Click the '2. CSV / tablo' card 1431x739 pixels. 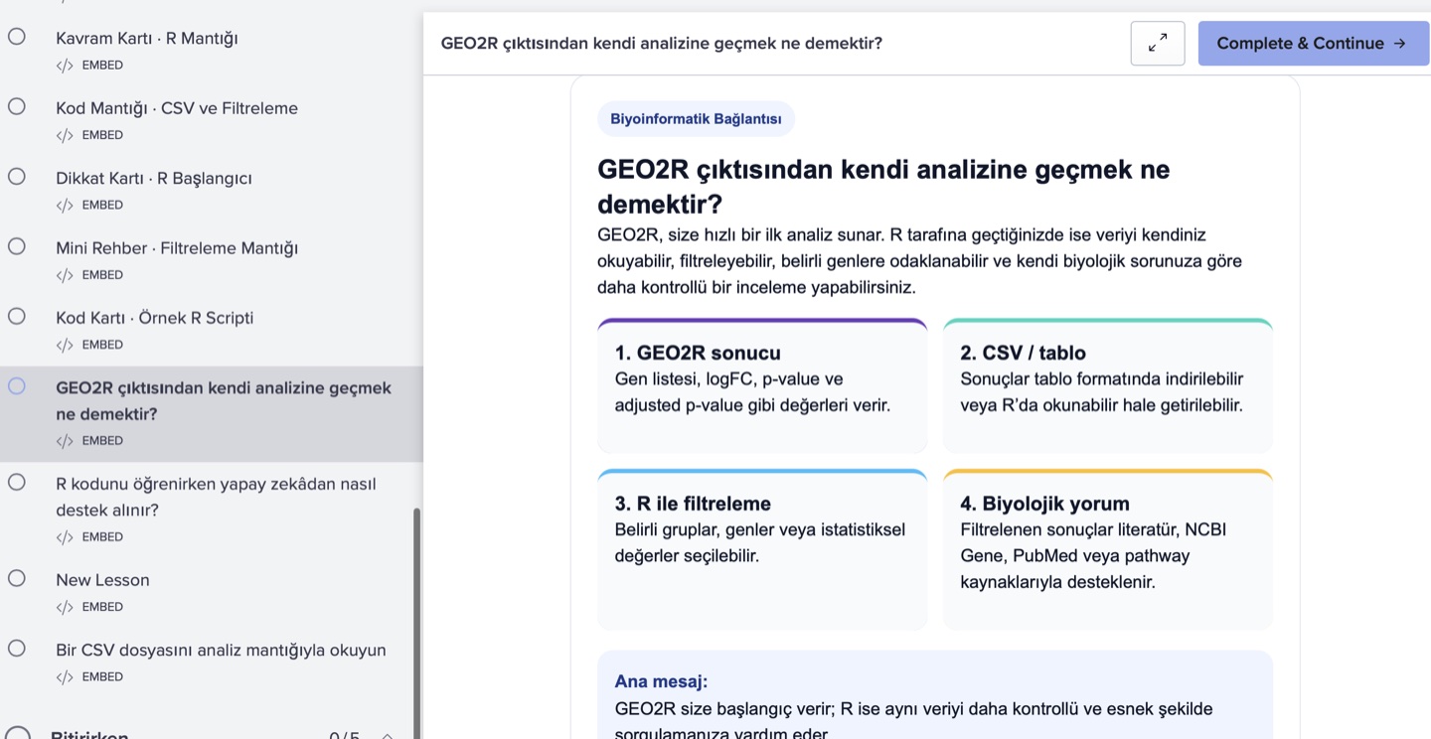1108,385
